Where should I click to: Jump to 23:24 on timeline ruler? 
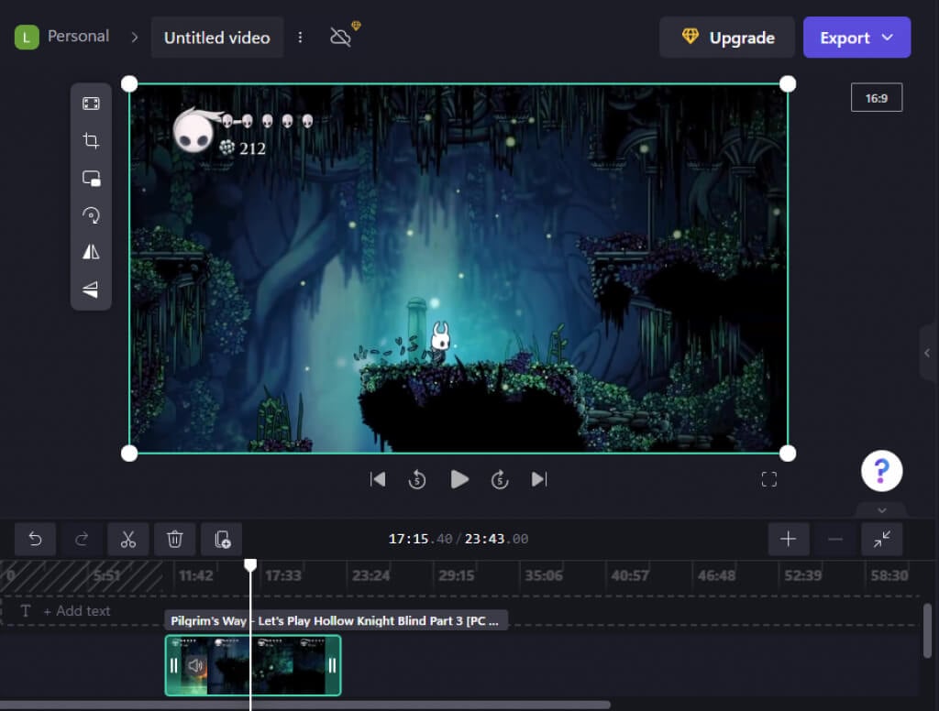(x=370, y=575)
